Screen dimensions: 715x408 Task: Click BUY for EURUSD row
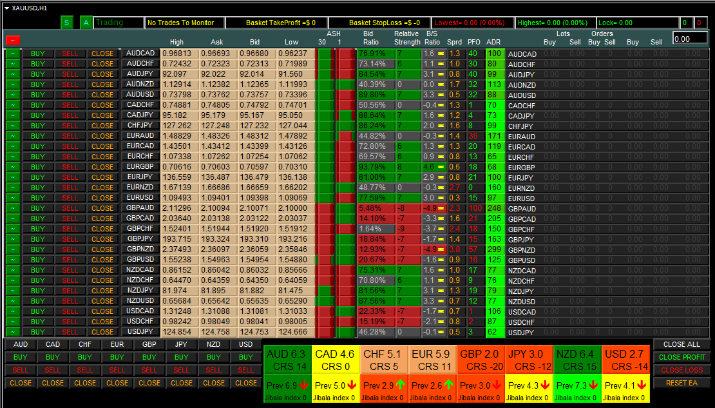click(38, 198)
